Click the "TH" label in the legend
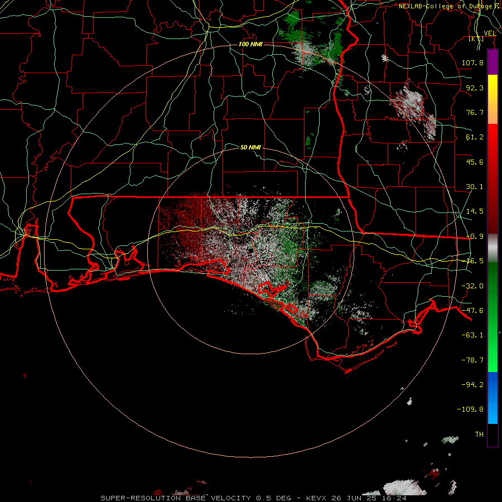Viewport: 502px width, 502px height. point(479,435)
